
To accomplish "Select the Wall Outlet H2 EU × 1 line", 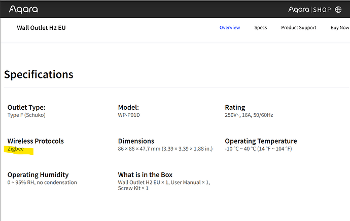I will (x=164, y=183).
